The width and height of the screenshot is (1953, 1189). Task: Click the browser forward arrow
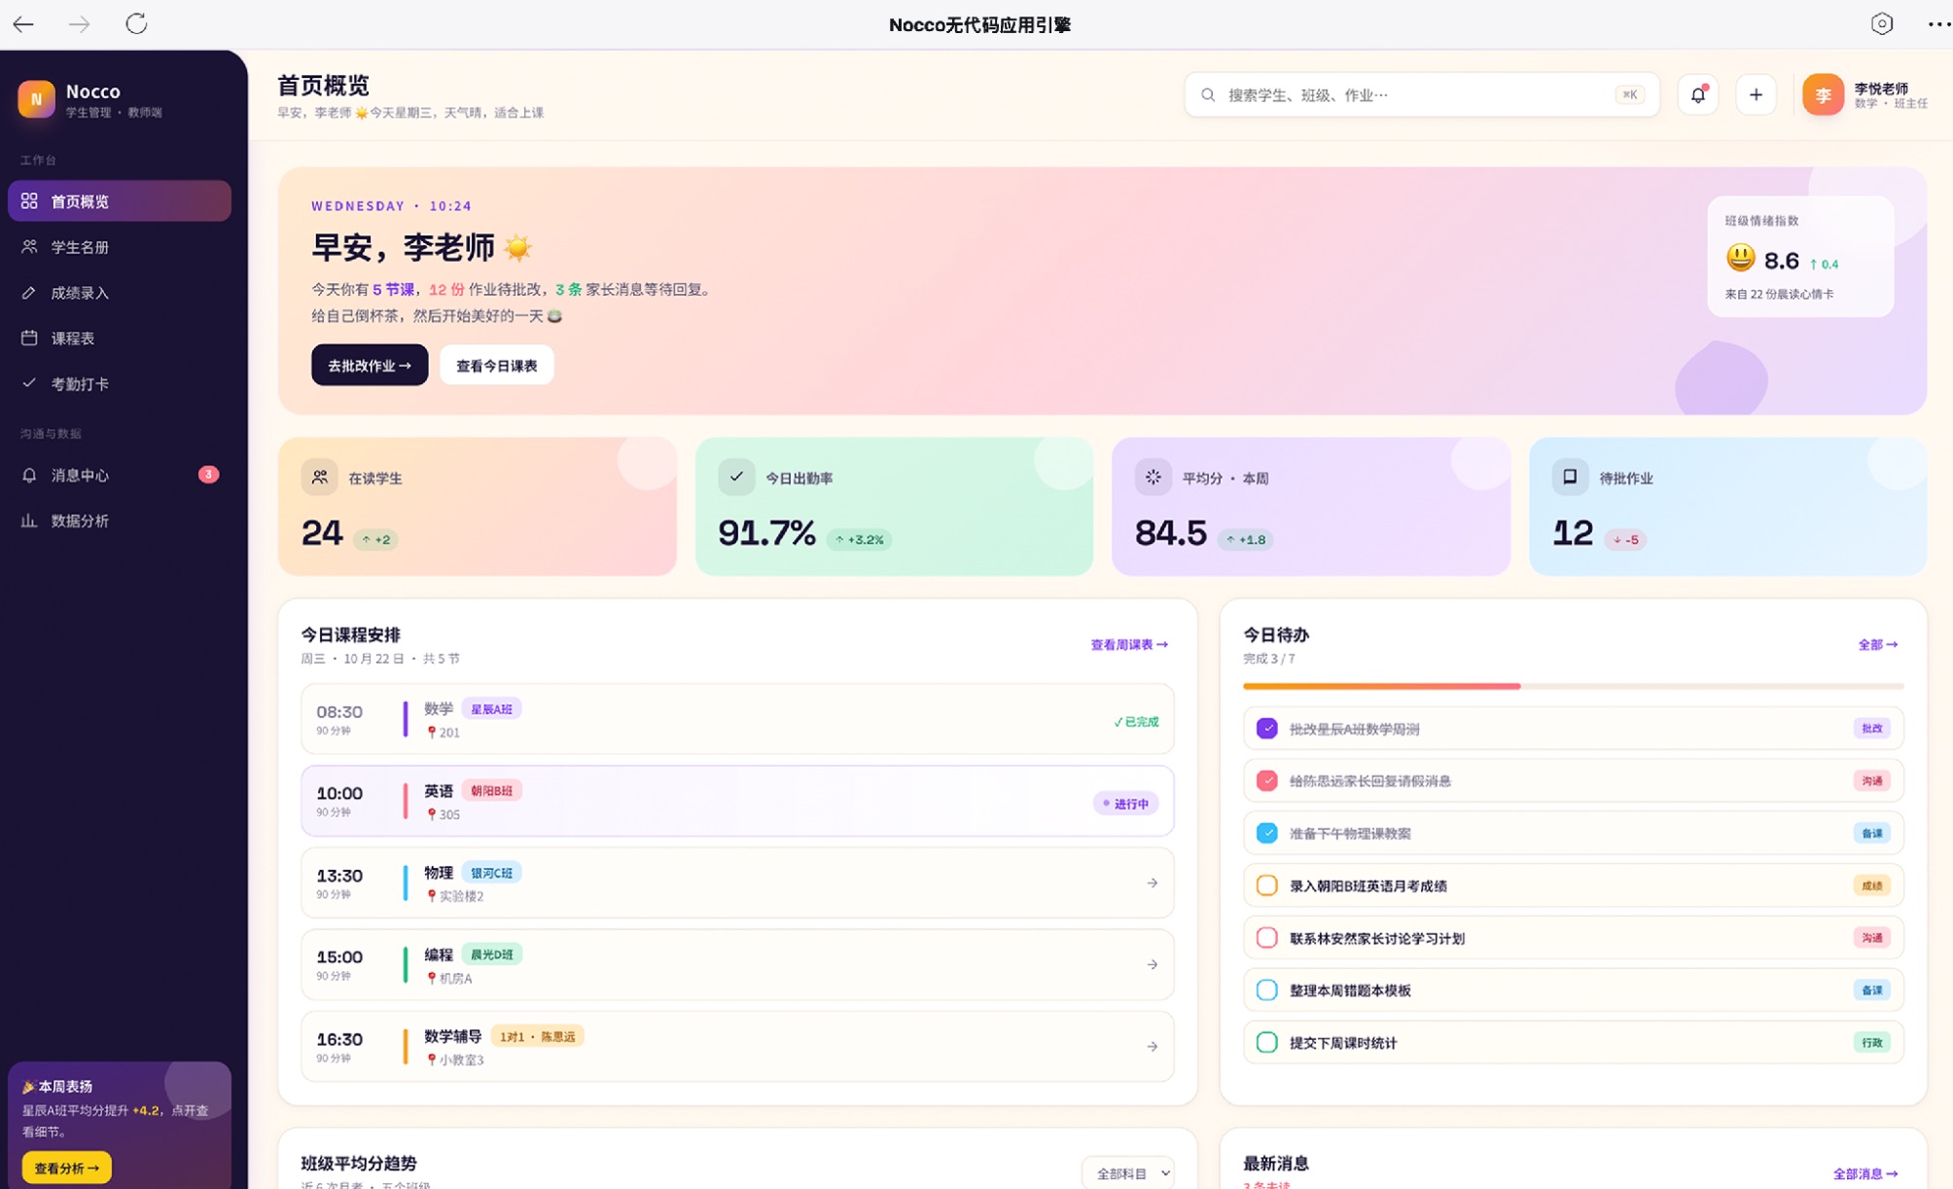point(80,24)
